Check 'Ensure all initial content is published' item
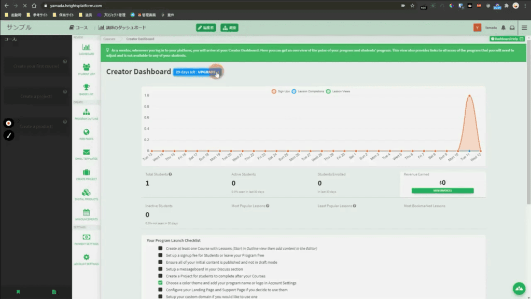This screenshot has width=531, height=299. [160, 262]
